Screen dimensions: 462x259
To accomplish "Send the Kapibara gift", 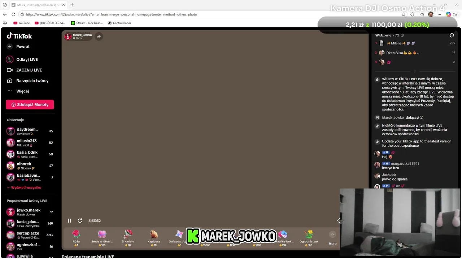I will tap(154, 238).
